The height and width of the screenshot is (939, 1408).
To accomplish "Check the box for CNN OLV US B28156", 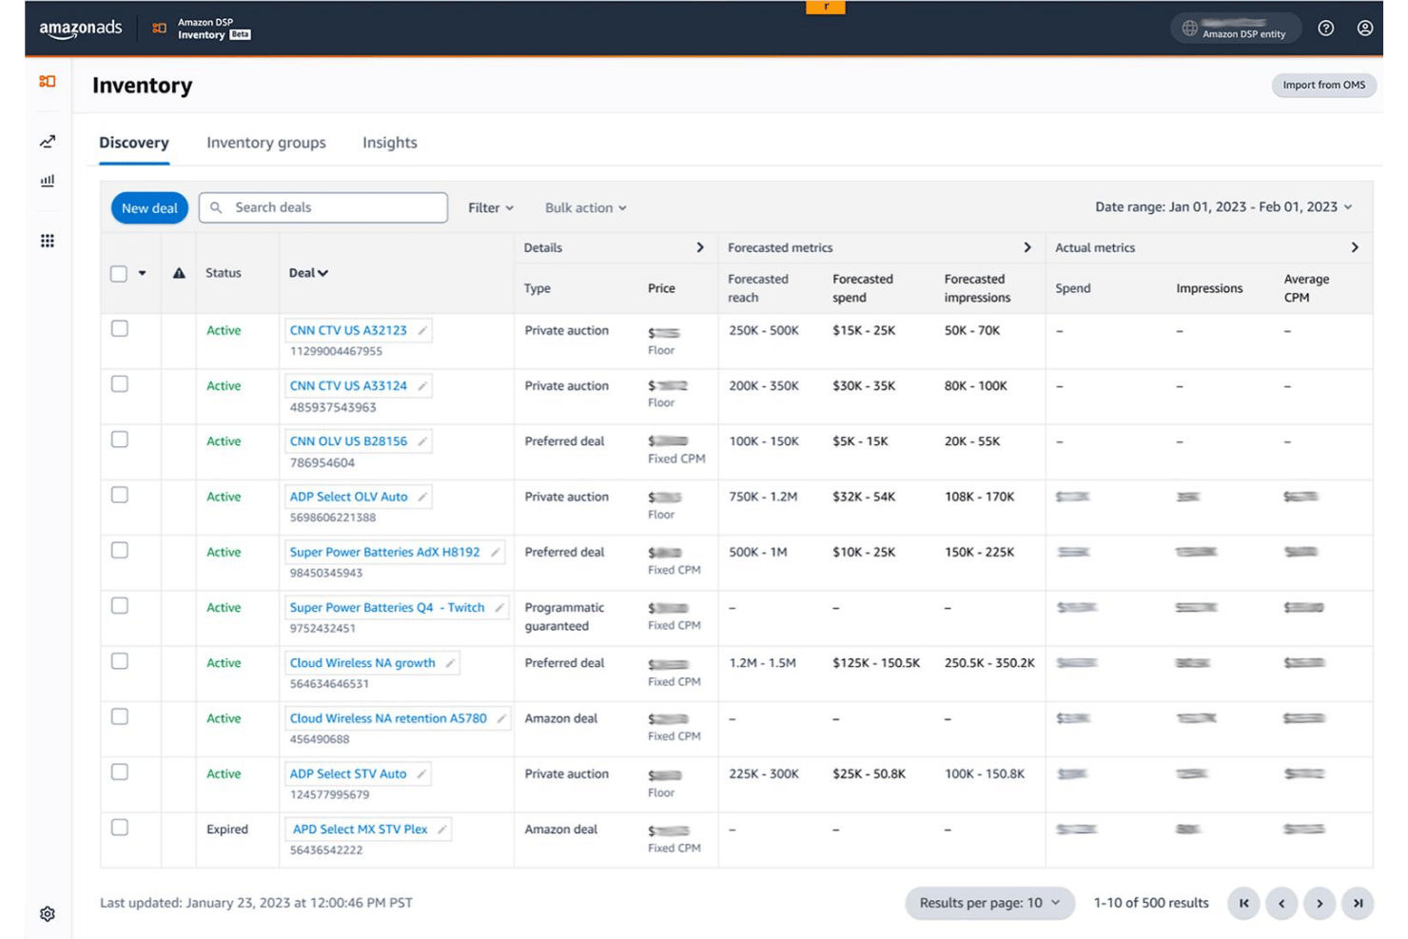I will pyautogui.click(x=120, y=440).
